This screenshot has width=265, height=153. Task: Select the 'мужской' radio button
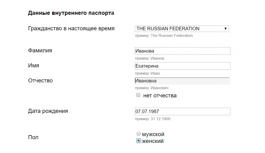139,134
